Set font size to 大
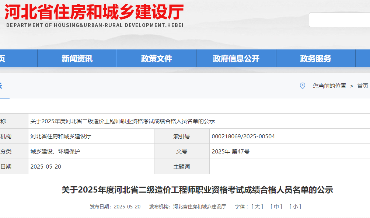370x218 pixels. (257, 207)
